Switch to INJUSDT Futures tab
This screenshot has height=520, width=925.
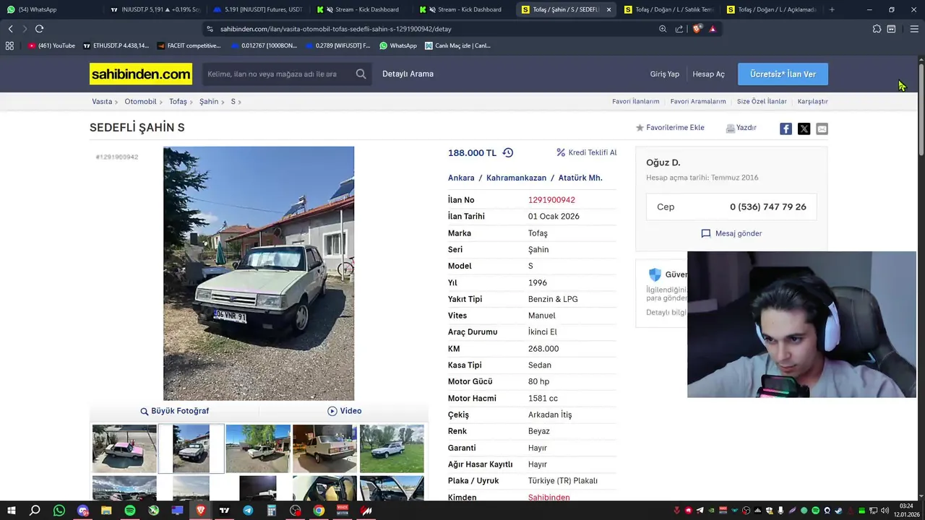pos(257,9)
